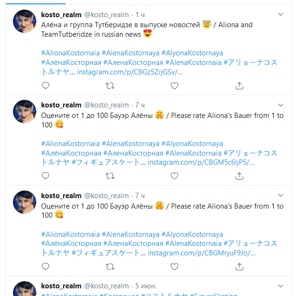The image size is (298, 296).
Task: Expand the second tweet's chevron menu
Action: click(280, 105)
